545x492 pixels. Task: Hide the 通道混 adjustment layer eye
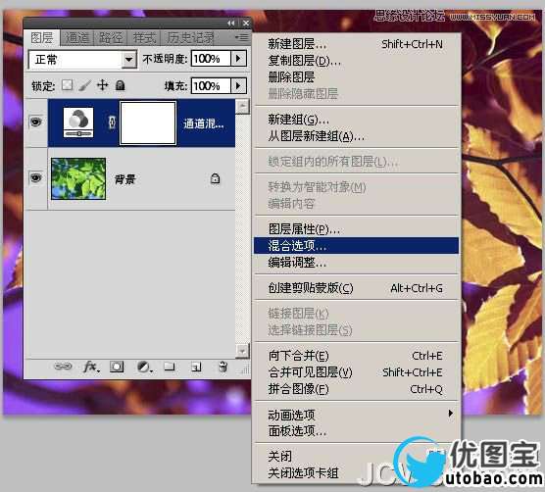[36, 122]
